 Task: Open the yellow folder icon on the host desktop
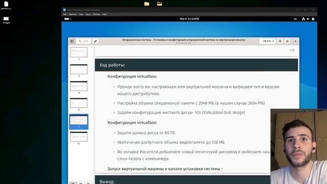147,4
